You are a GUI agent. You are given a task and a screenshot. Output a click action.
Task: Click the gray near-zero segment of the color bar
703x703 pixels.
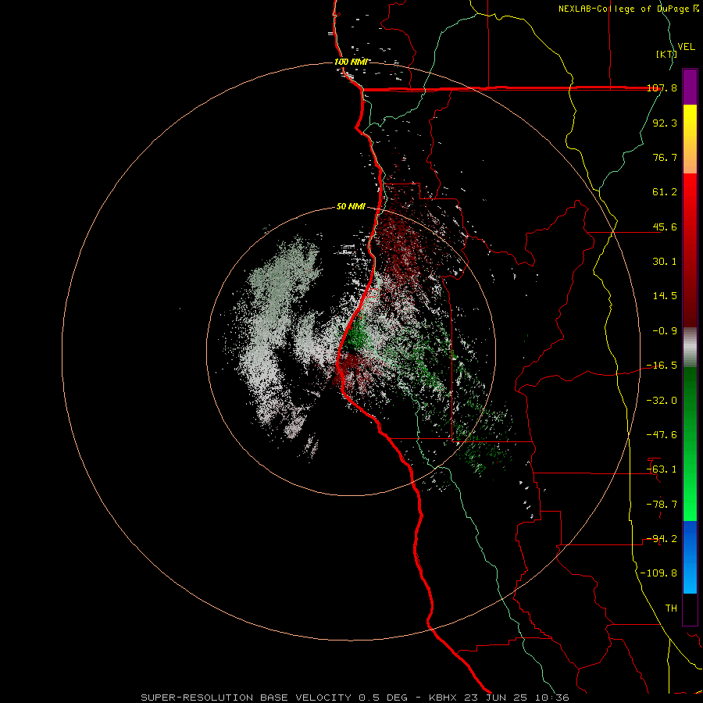tap(690, 348)
